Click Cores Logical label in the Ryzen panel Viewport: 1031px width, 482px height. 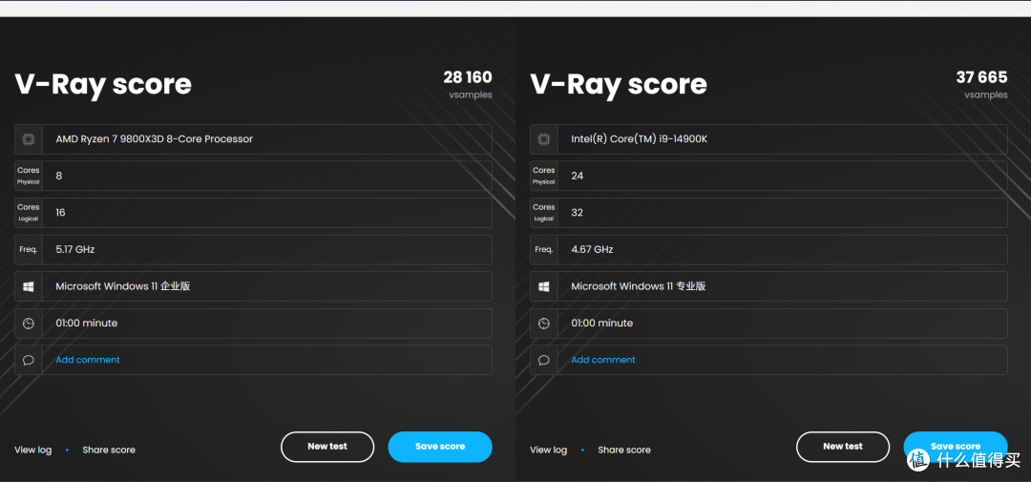(29, 213)
